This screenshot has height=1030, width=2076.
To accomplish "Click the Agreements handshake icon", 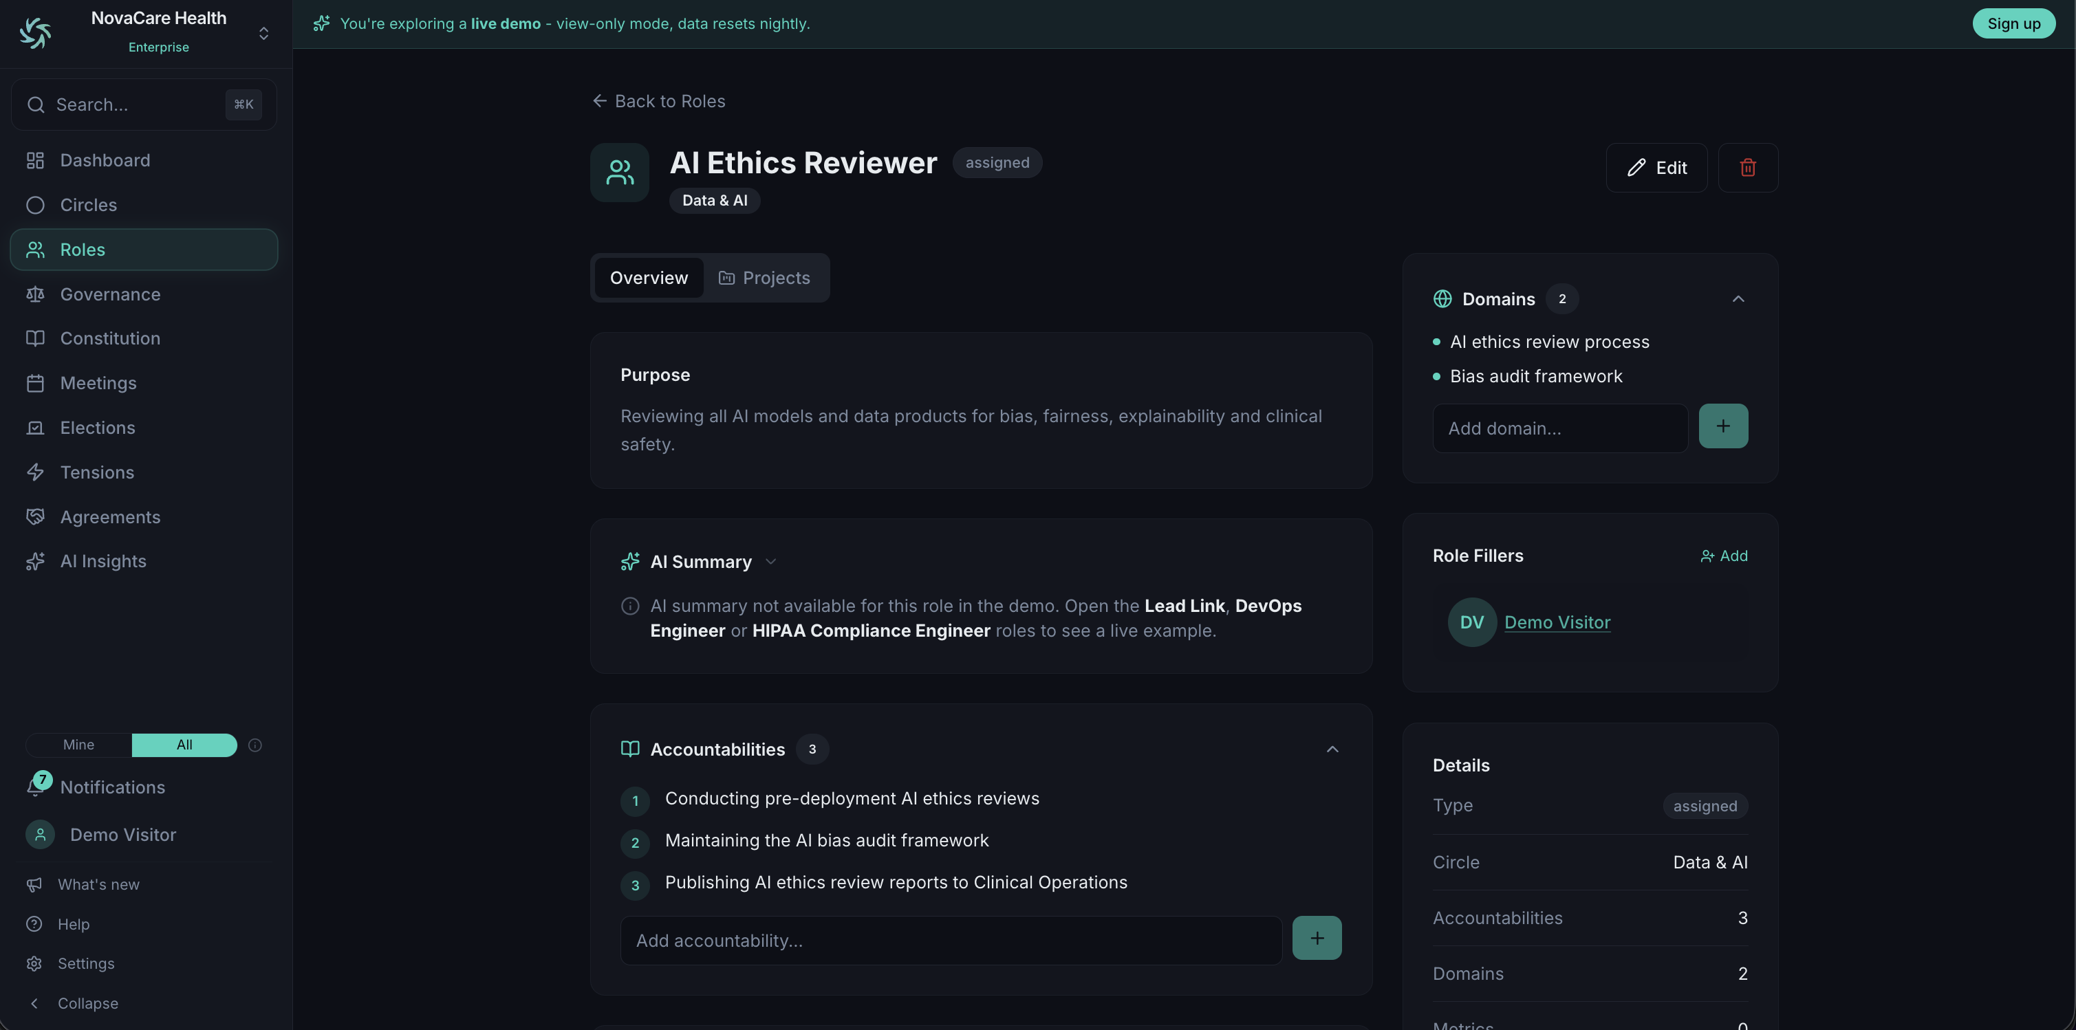I will (34, 517).
